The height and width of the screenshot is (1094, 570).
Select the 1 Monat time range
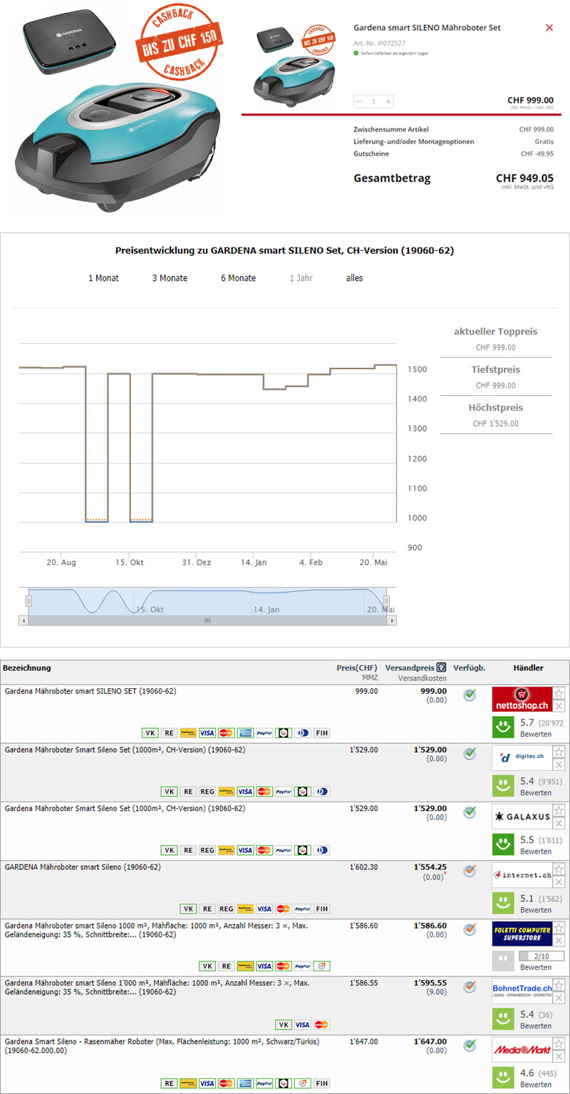tap(103, 278)
